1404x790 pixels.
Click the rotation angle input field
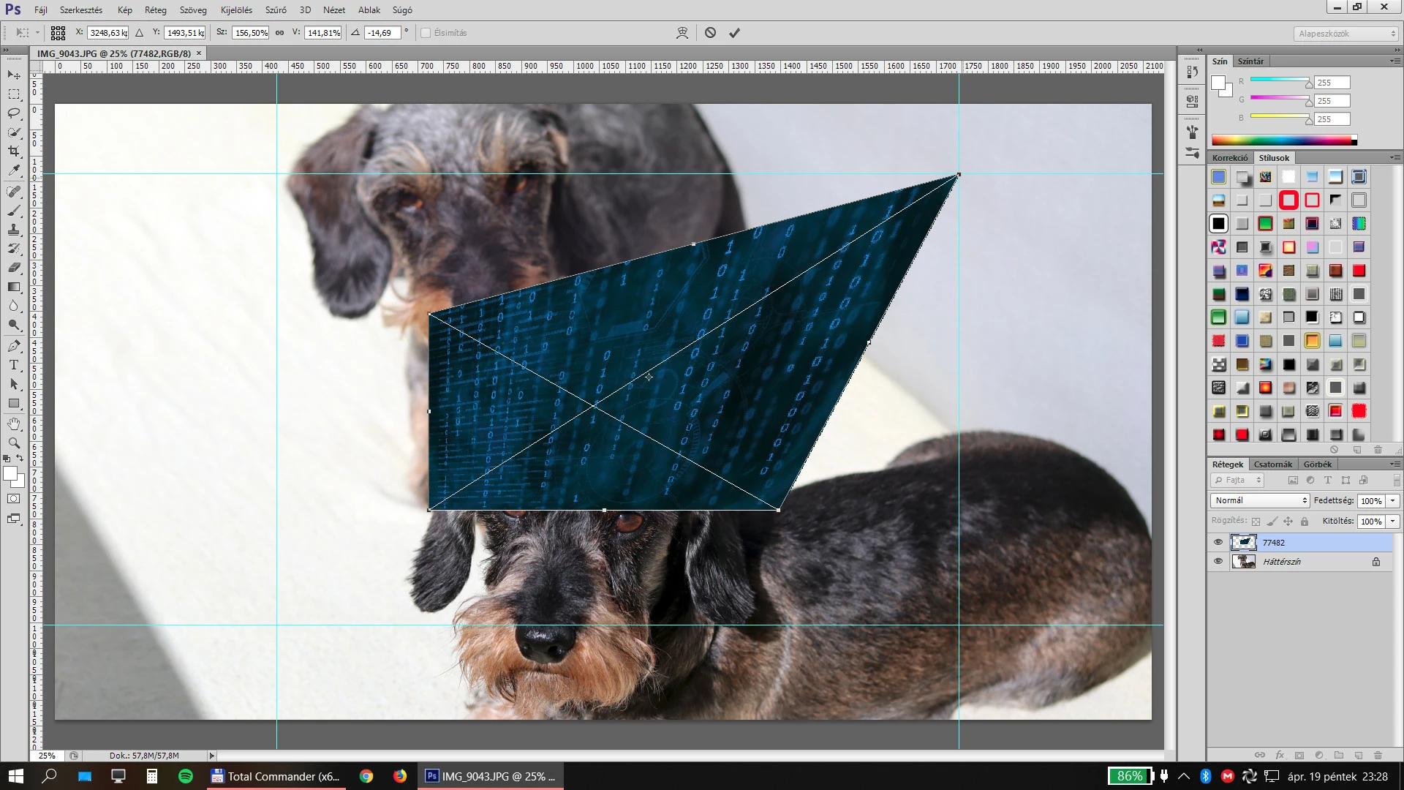tap(382, 33)
